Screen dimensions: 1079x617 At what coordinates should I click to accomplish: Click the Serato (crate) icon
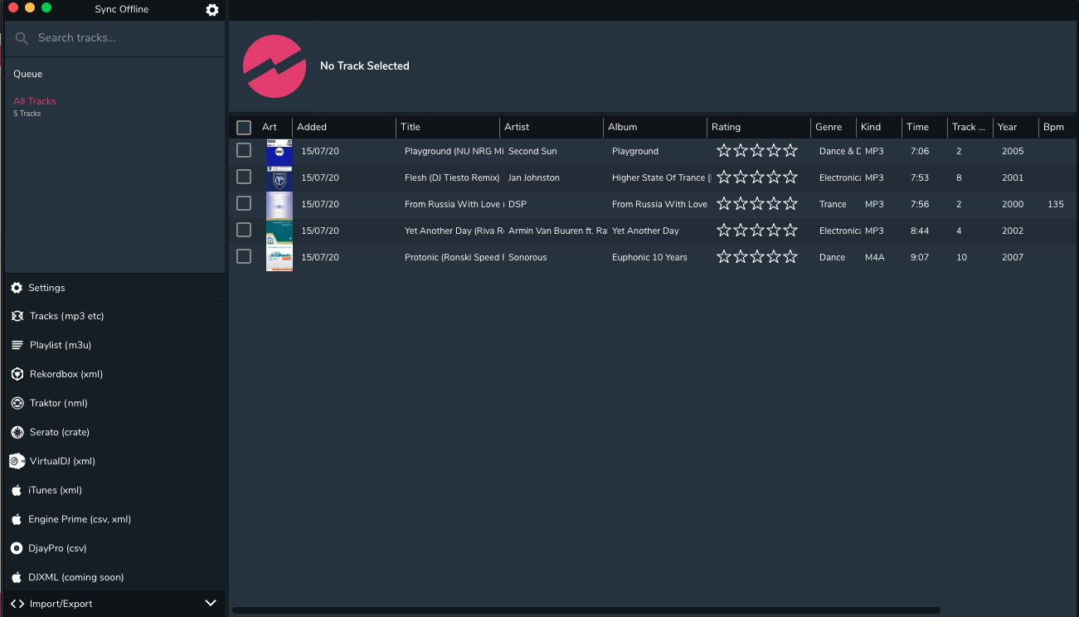(17, 432)
